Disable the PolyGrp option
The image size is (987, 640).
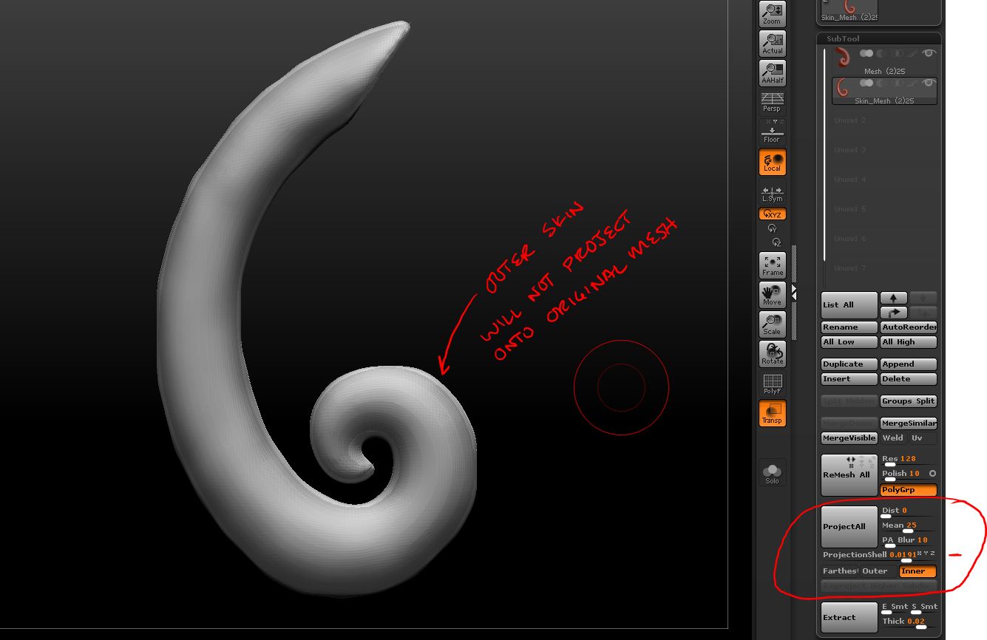[909, 490]
